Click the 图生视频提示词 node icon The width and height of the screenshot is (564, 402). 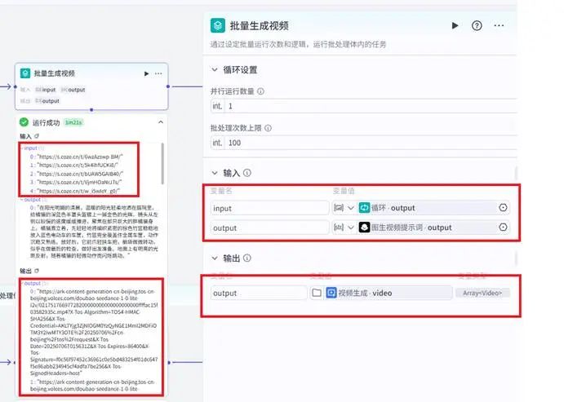pos(364,228)
